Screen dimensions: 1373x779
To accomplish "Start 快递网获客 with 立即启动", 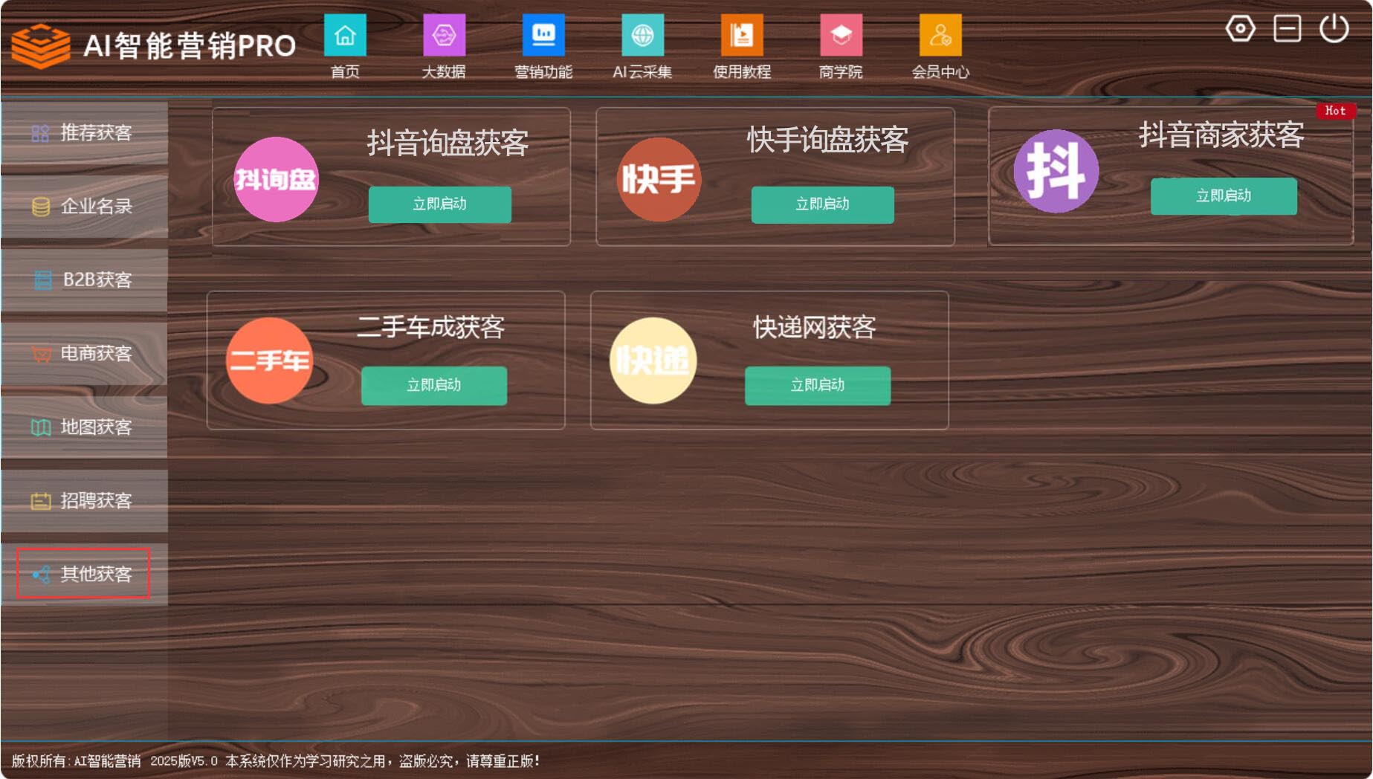I will click(817, 385).
